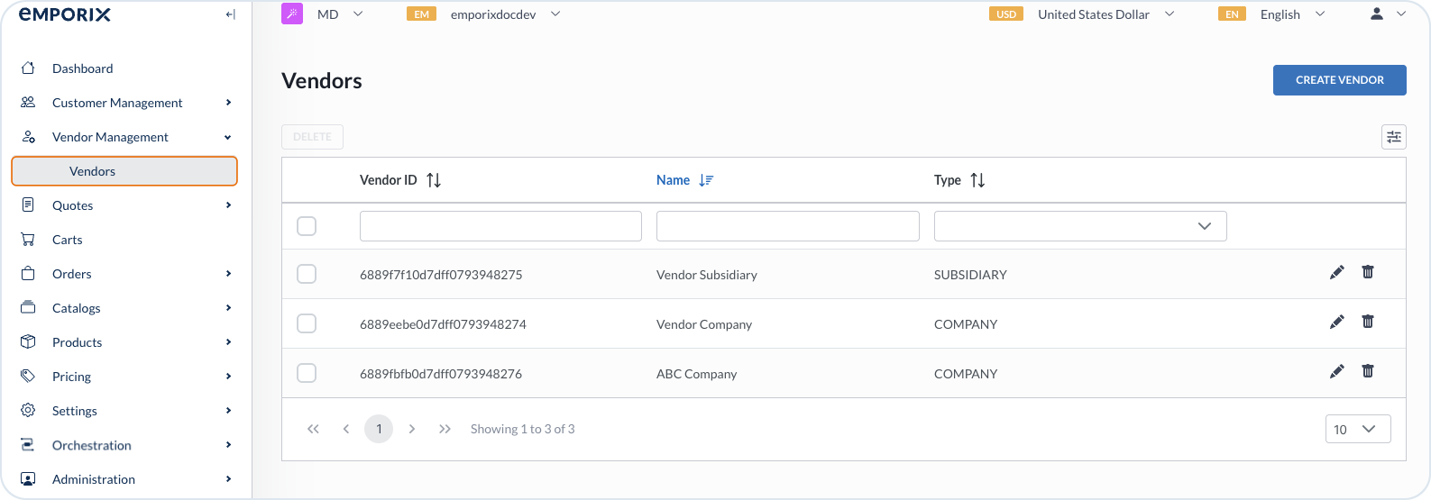Click the Vendor ID filter text box
The image size is (1431, 500).
(x=500, y=226)
